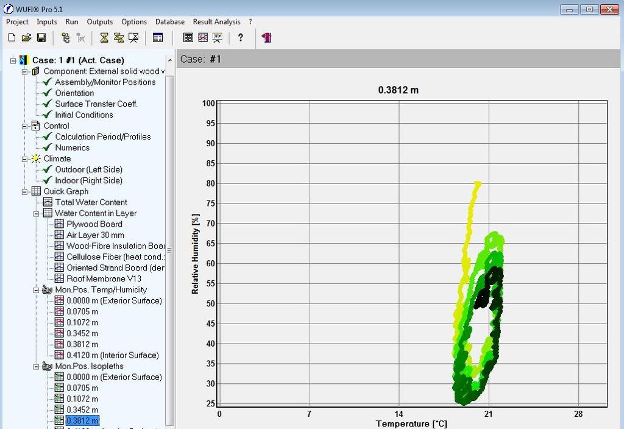Click the Total Water Content graph icon
This screenshot has height=429, width=624.
coord(48,202)
